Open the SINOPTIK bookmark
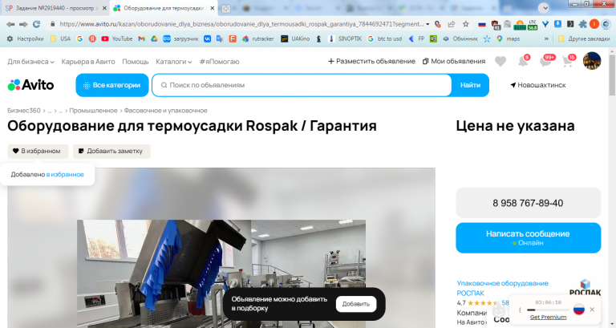This screenshot has height=328, width=616. [345, 38]
